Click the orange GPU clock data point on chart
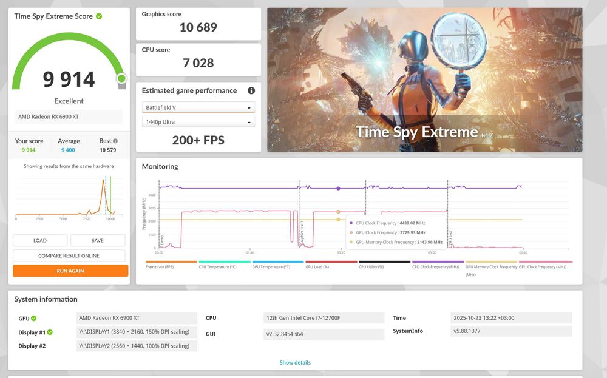This screenshot has height=378, width=607. [x=338, y=212]
